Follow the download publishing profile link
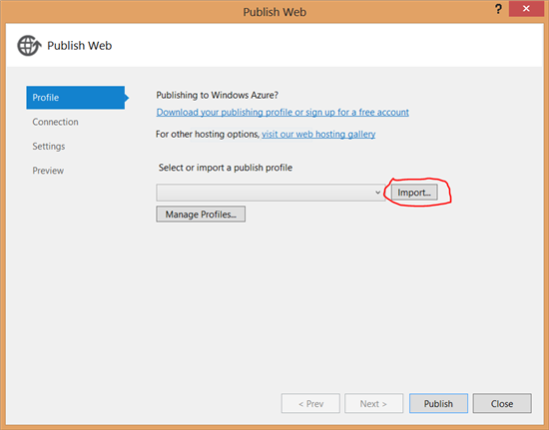The width and height of the screenshot is (549, 430). [282, 113]
